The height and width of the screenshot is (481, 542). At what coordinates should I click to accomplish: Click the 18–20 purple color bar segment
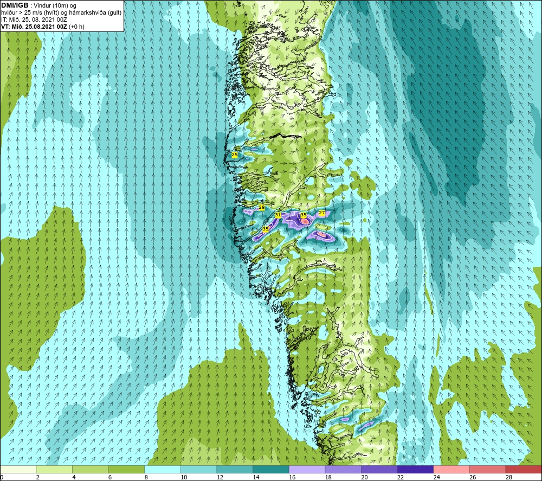click(x=343, y=469)
